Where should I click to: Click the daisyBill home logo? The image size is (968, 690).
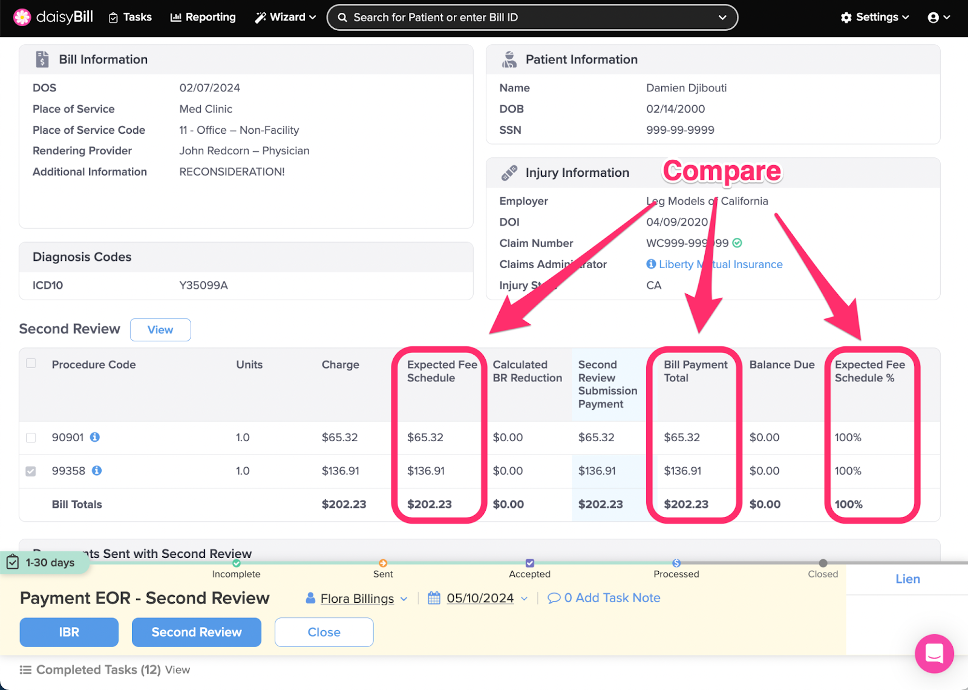pos(53,17)
